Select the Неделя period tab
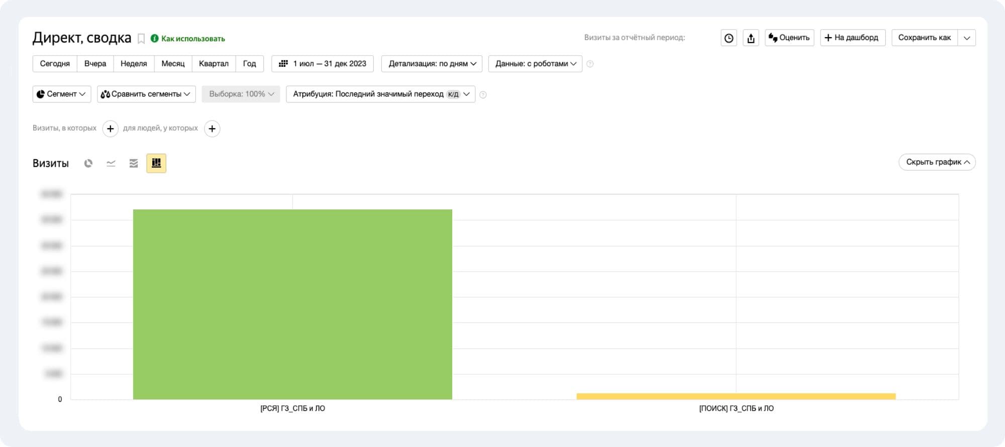This screenshot has height=447, width=1005. pos(134,64)
